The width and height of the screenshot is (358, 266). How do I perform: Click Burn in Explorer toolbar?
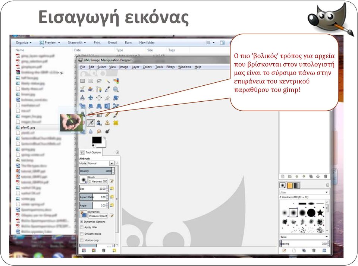128,42
